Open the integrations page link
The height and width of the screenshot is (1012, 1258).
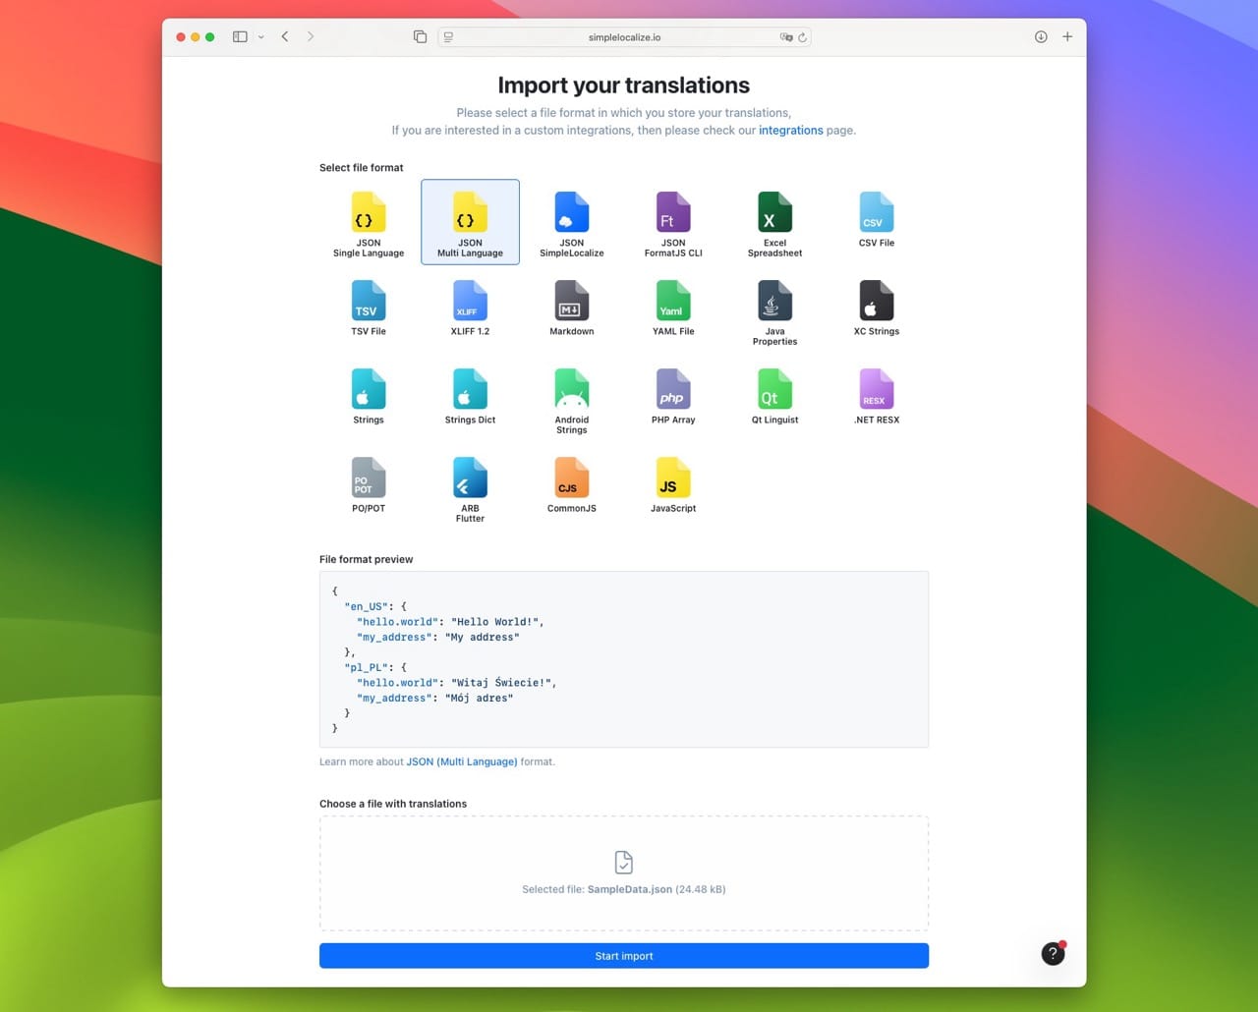click(x=791, y=130)
